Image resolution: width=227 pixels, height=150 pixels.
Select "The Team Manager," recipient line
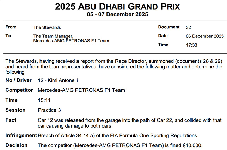coord(52,36)
